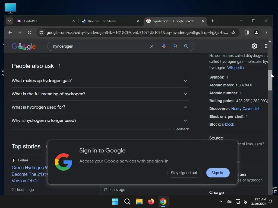This screenshot has width=278, height=208.
Task: Click the "17 hours ago" timestamp
Action: (114, 190)
